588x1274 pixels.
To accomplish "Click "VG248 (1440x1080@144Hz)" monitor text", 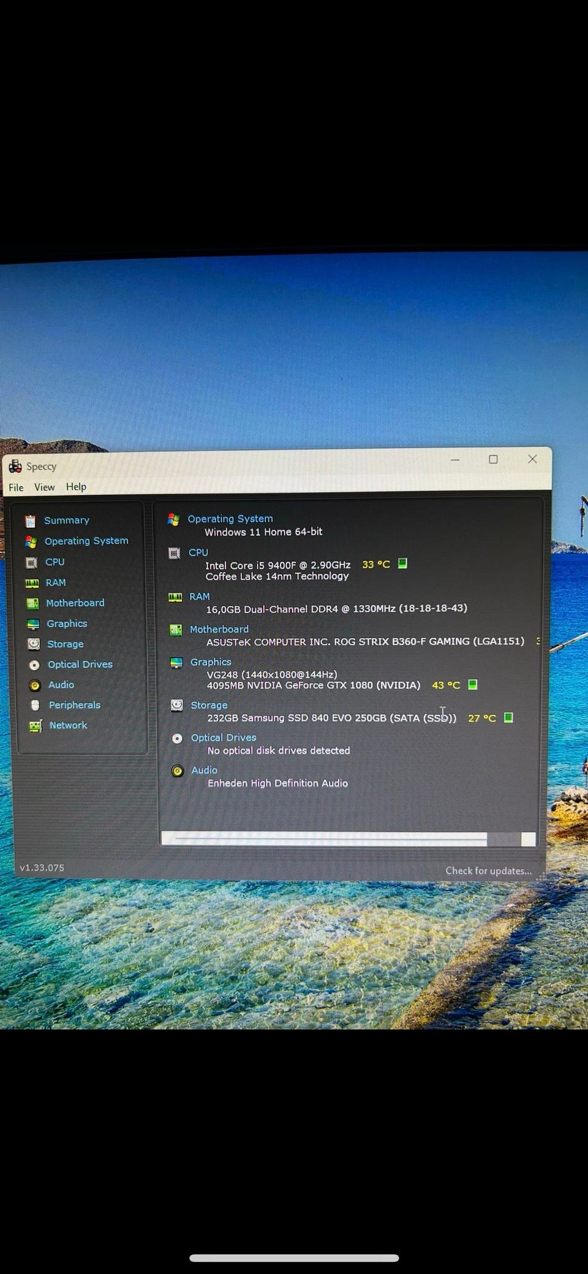I will pyautogui.click(x=272, y=674).
